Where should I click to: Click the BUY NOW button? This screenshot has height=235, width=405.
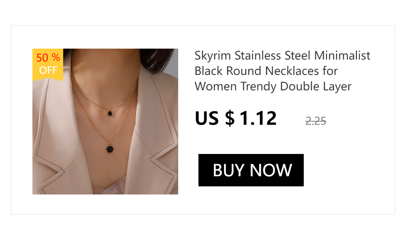tap(251, 170)
